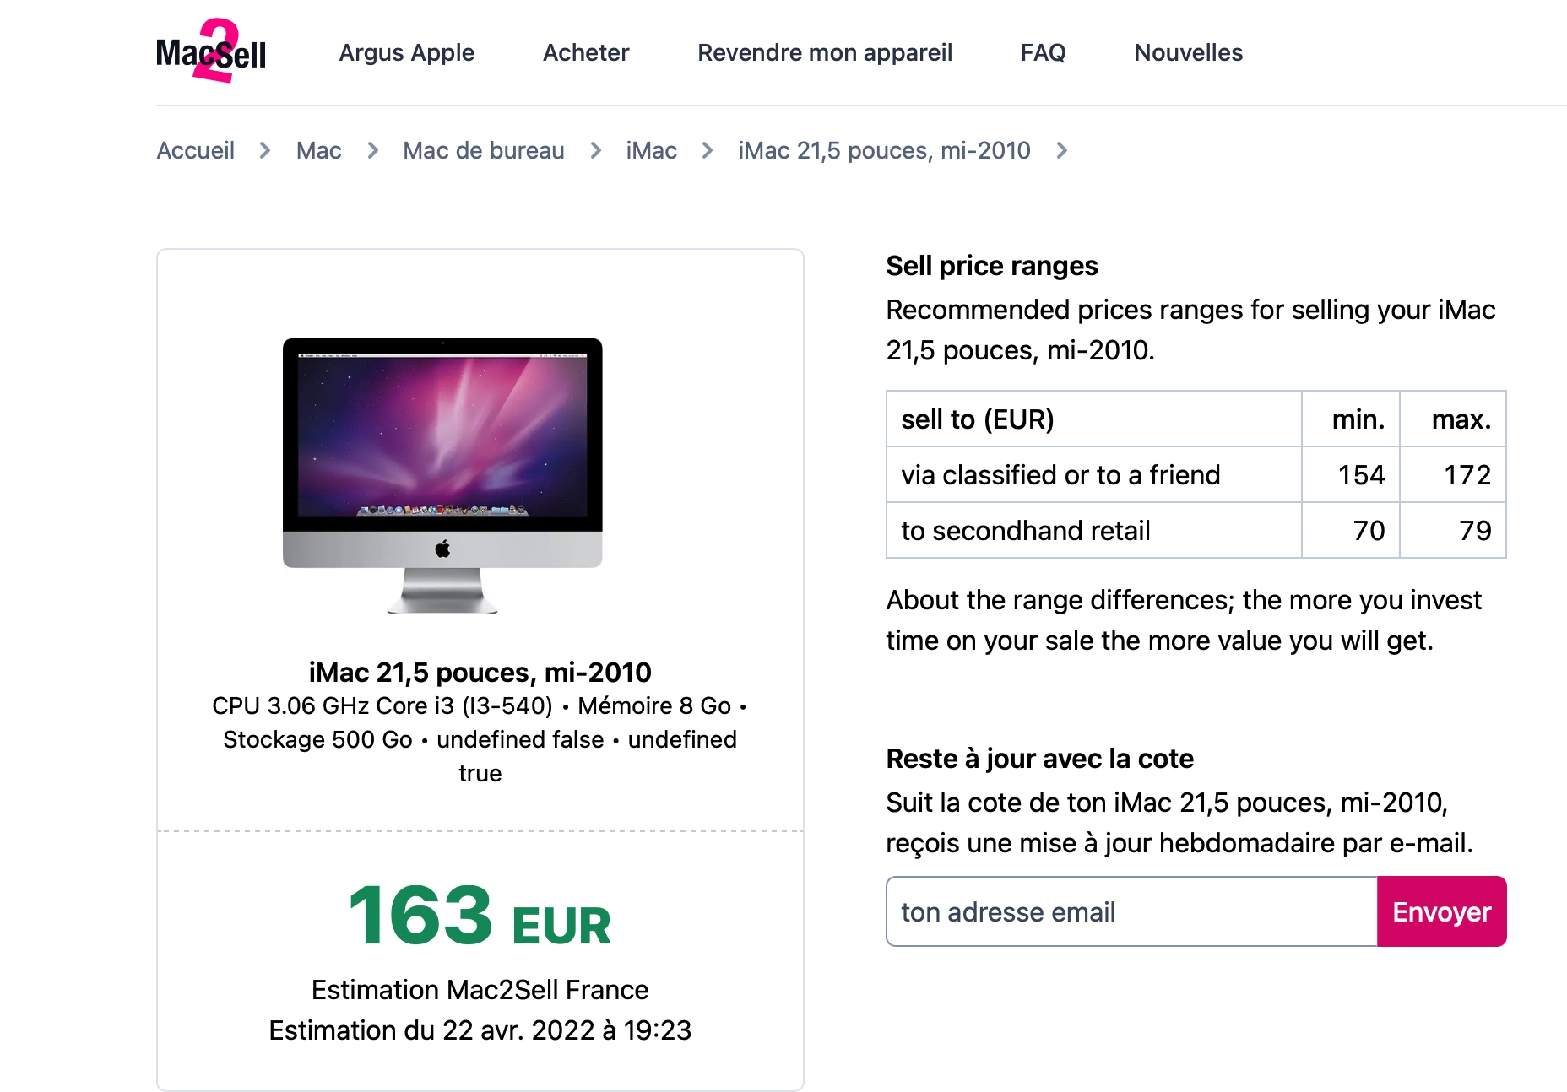
Task: Open the Argus Apple menu item
Action: [x=407, y=52]
